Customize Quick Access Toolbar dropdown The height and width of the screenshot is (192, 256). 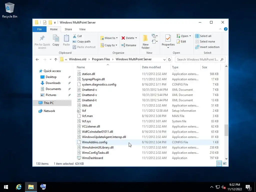pos(55,23)
